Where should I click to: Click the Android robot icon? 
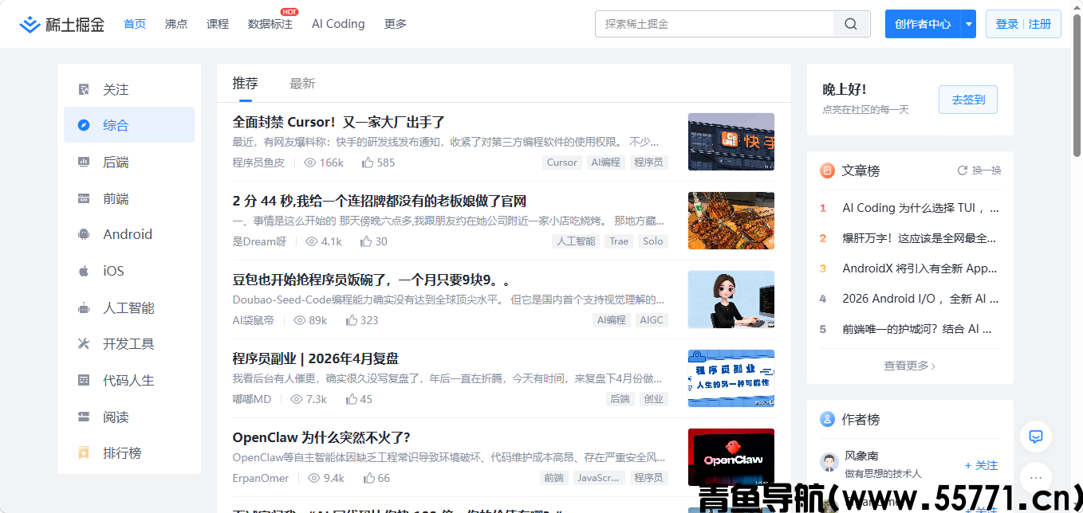point(84,234)
